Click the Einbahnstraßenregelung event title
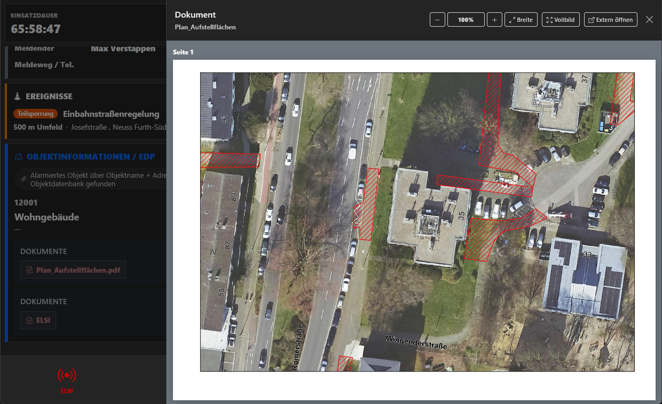The width and height of the screenshot is (662, 404). coord(111,114)
